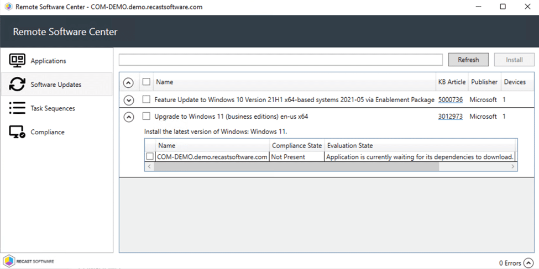The image size is (539, 269).
Task: Select the COM-DEMO device row checkbox
Action: [x=150, y=157]
